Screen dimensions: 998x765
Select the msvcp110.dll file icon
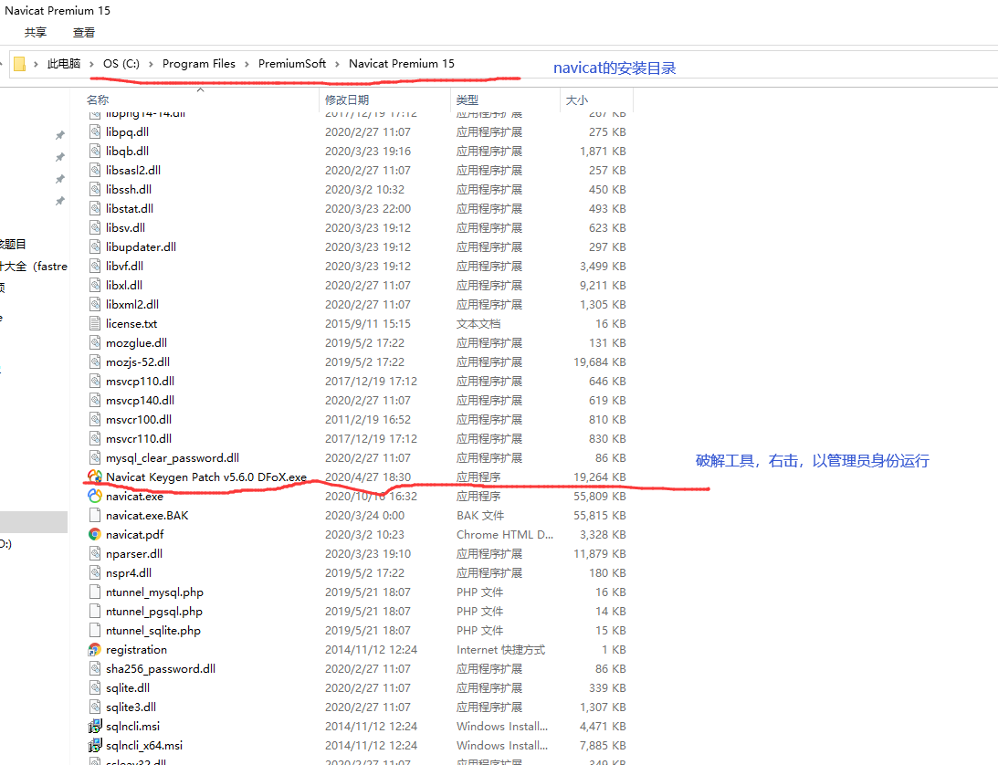click(x=95, y=381)
